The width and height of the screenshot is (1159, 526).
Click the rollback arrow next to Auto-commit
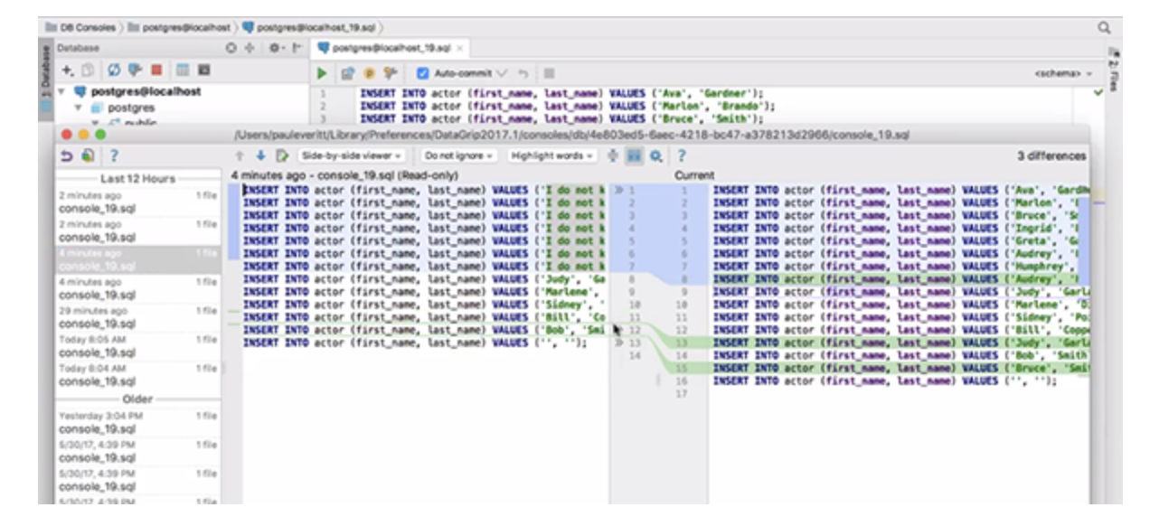(x=524, y=73)
